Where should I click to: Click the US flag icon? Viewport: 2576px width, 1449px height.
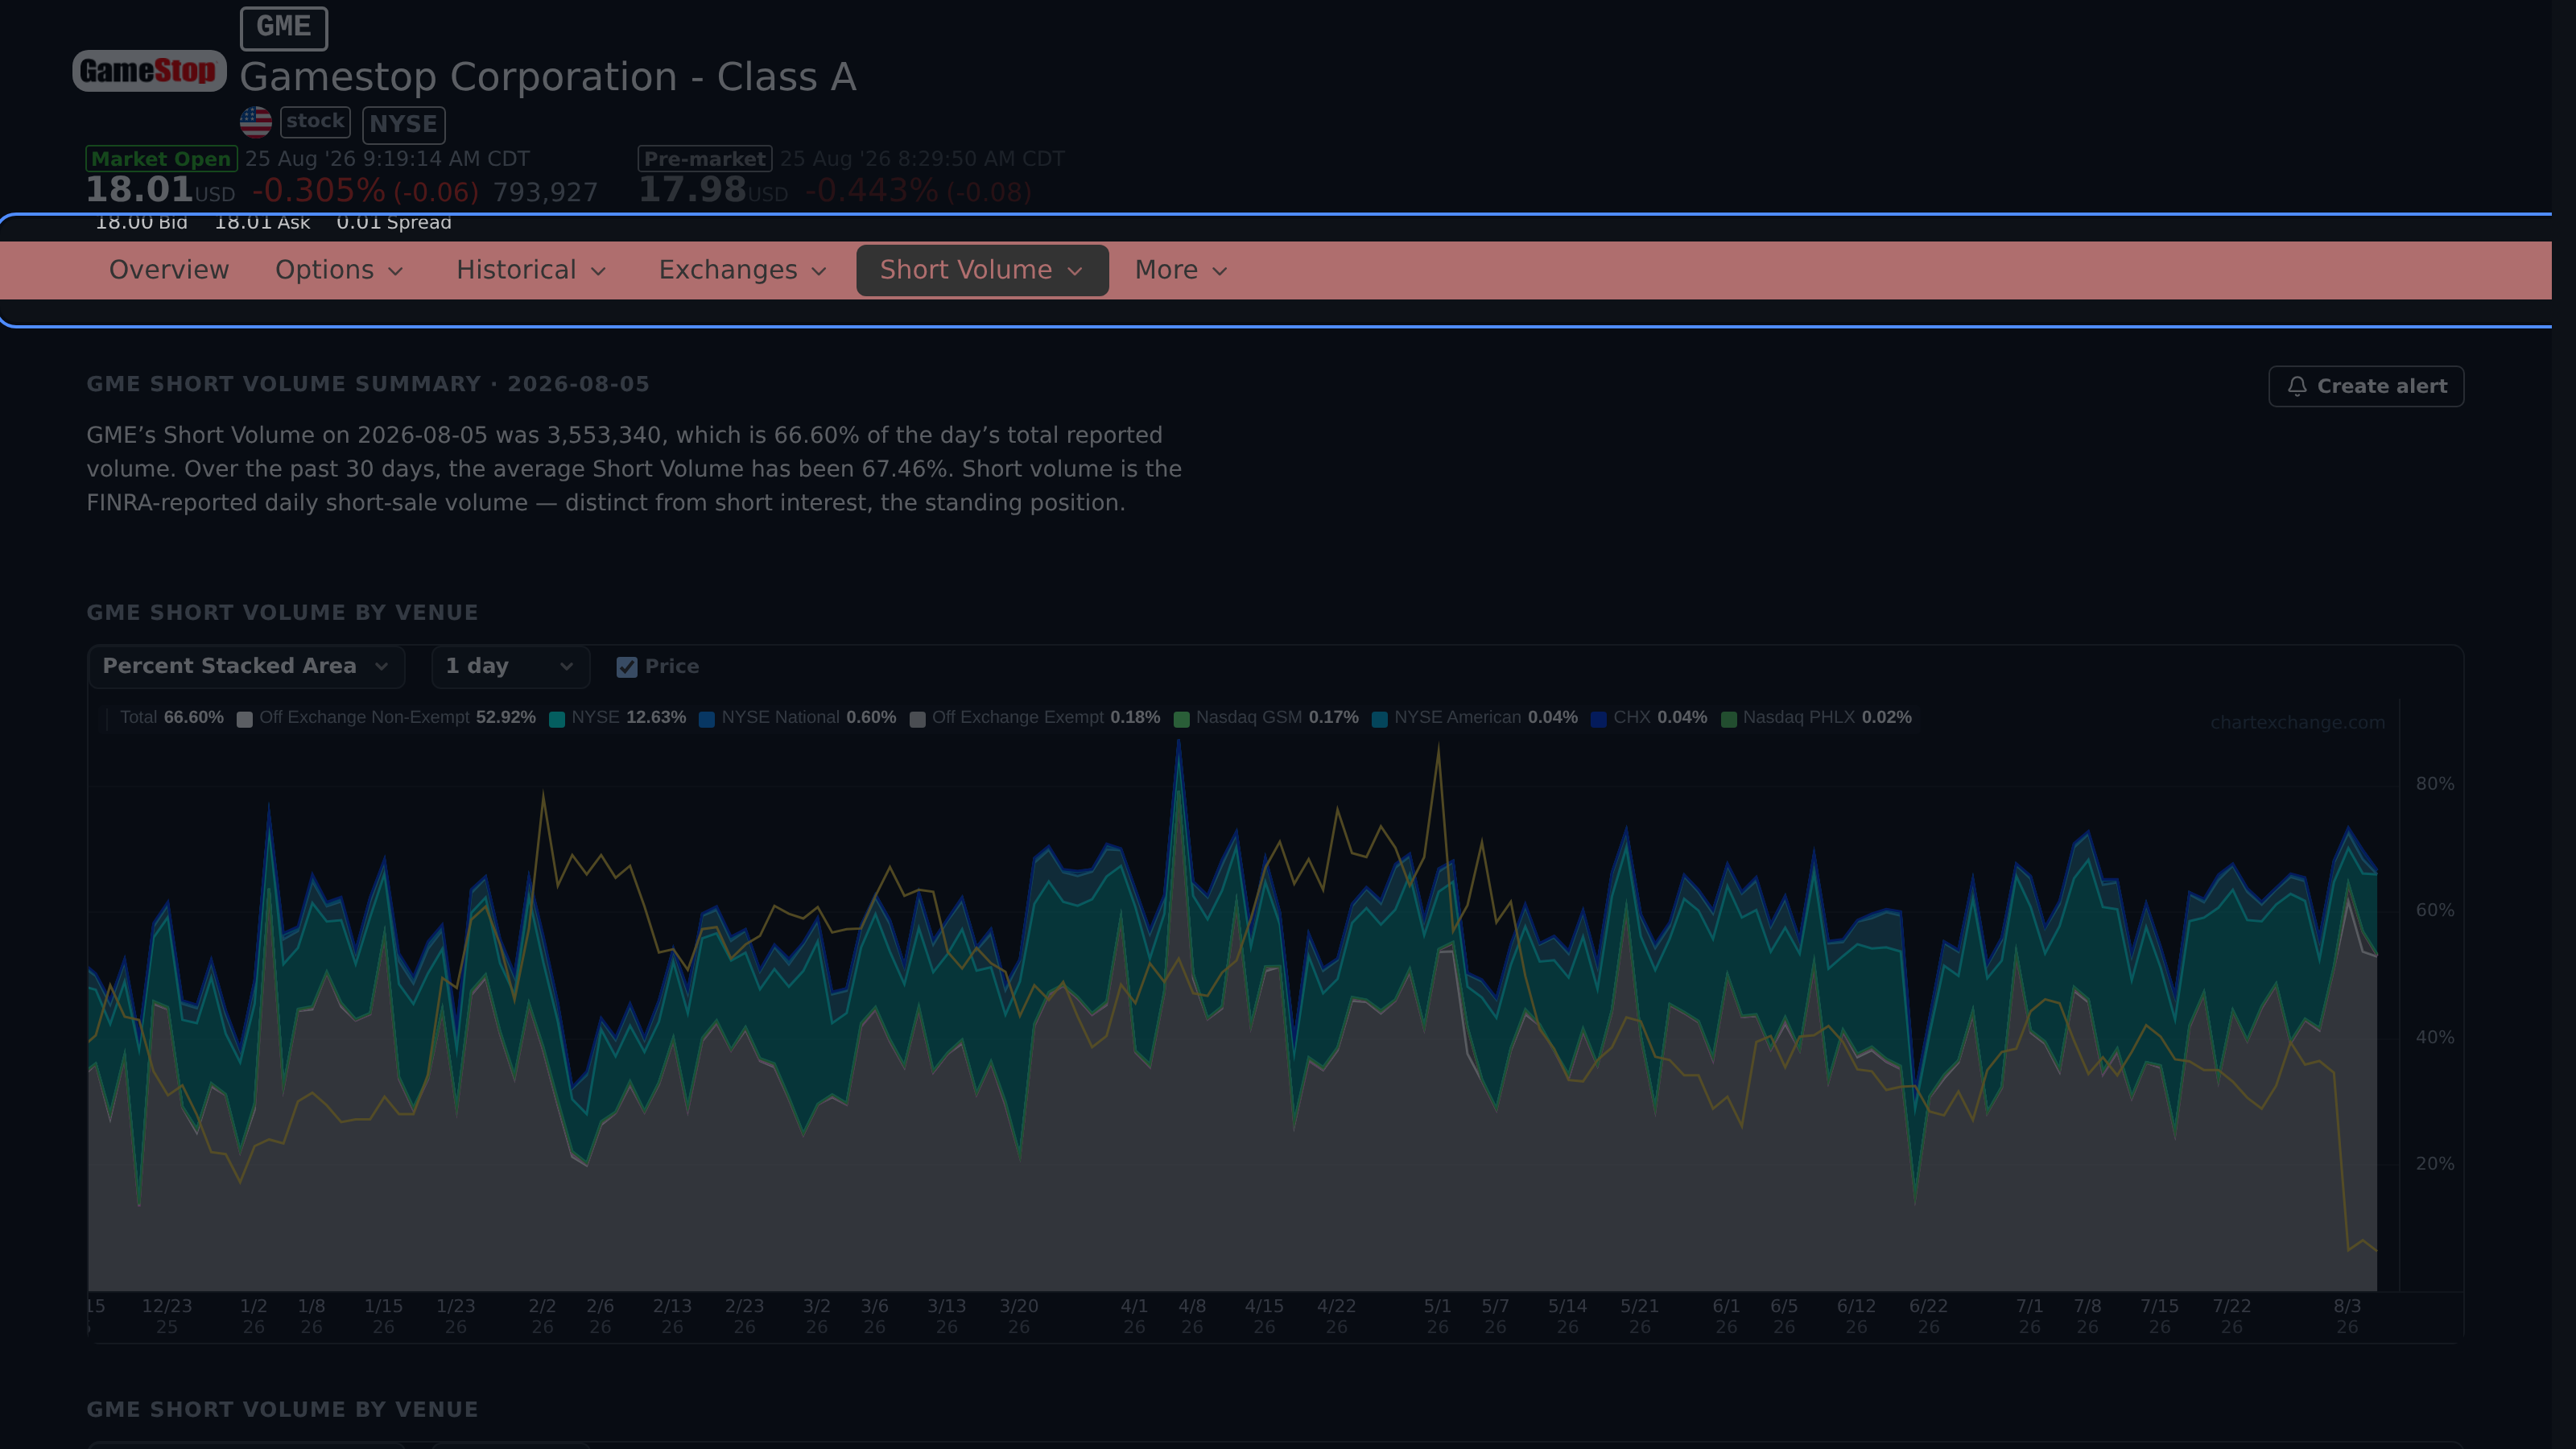pyautogui.click(x=256, y=122)
